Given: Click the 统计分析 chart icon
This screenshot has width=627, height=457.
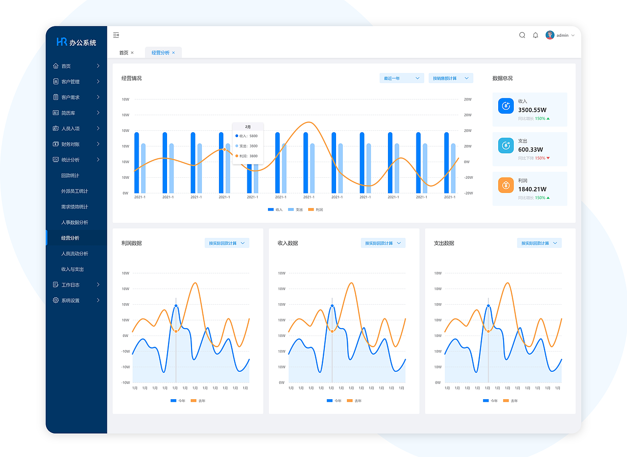Looking at the screenshot, I should coord(55,160).
